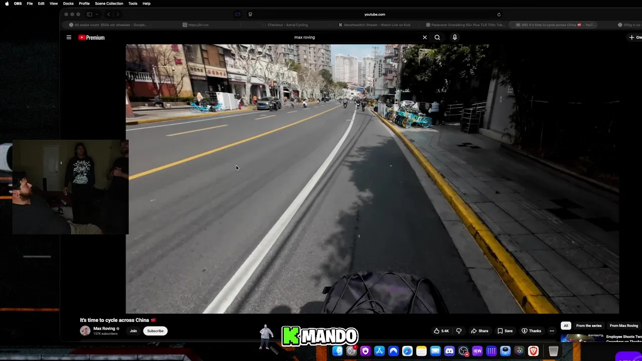Screen dimensions: 642x361
Task: Open the File menu
Action: 30,4
